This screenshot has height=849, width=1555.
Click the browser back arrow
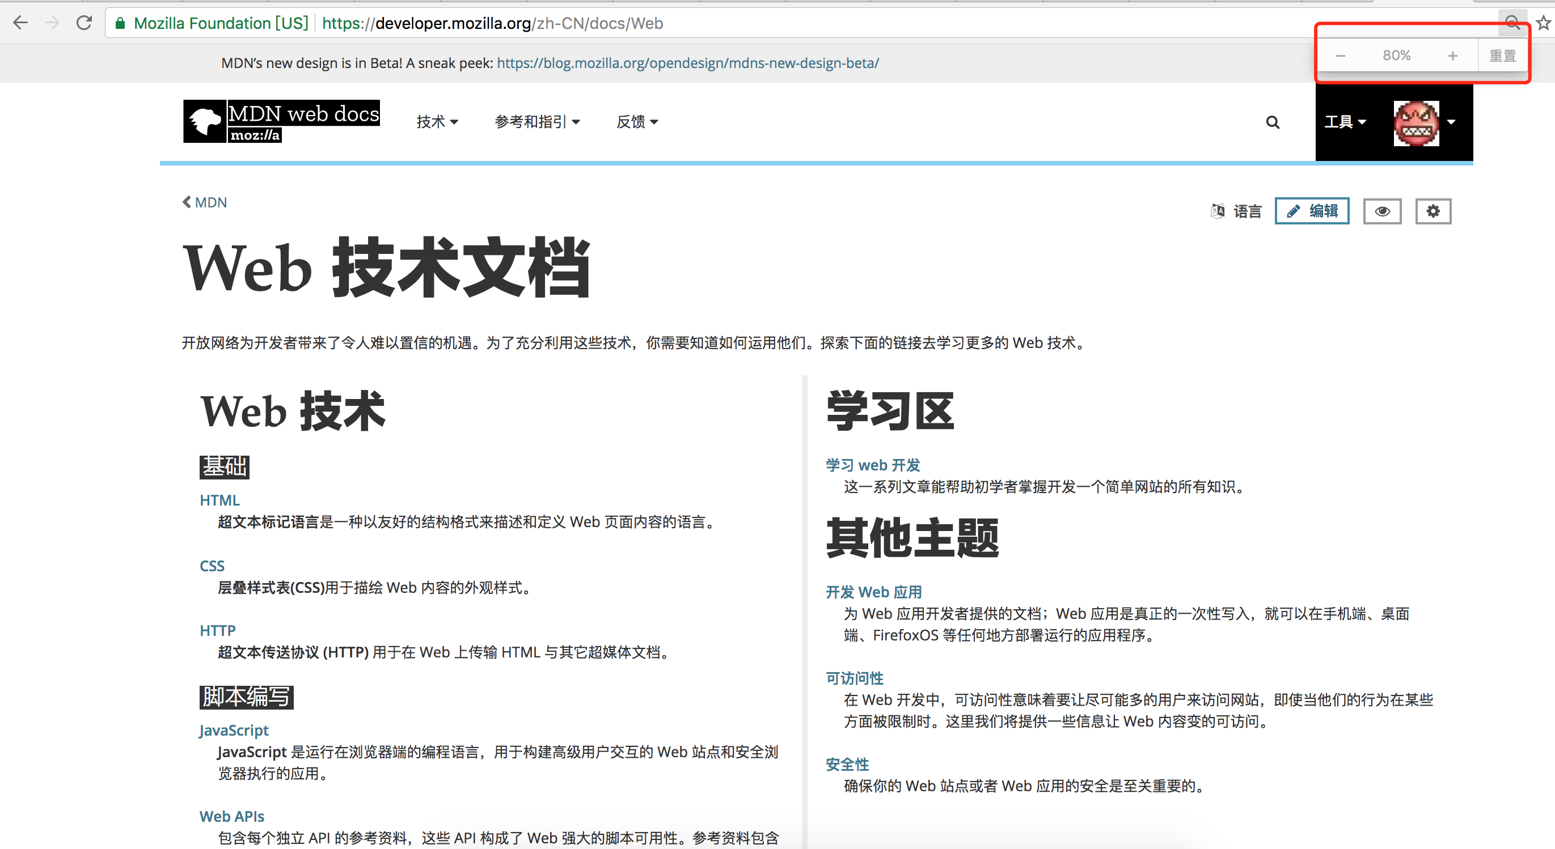20,23
